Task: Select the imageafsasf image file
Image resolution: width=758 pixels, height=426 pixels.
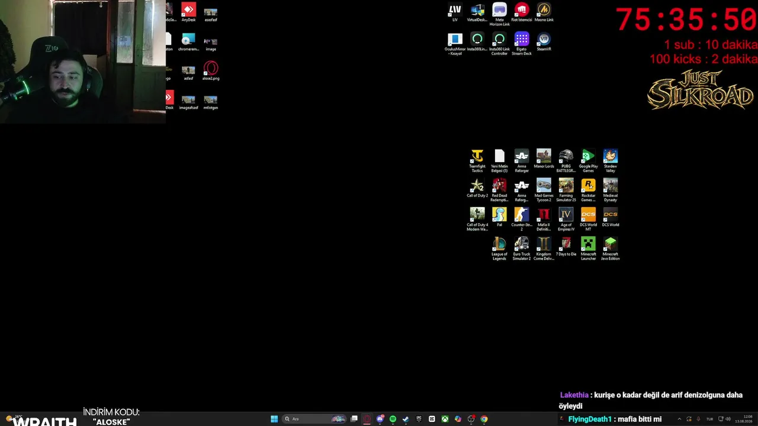Action: (188, 102)
